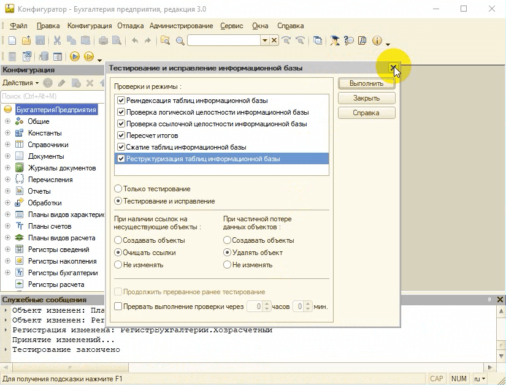Click the Print toolbar icon
Viewport: 506px width, 385px height.
point(103,40)
